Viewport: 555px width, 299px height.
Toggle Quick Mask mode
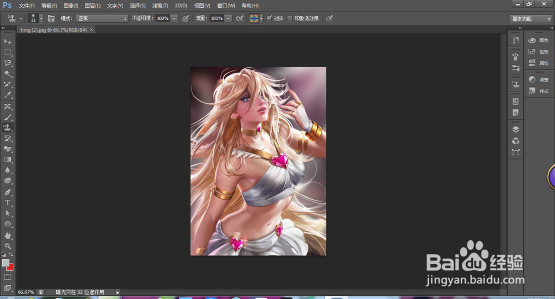(7, 277)
